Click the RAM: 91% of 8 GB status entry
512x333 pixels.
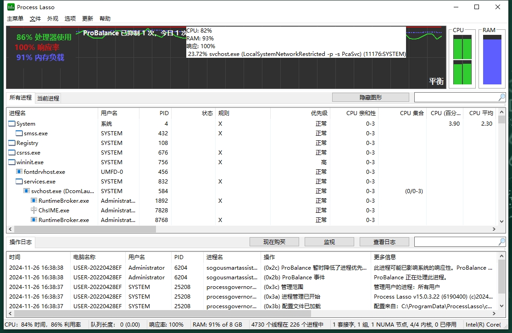(217, 324)
